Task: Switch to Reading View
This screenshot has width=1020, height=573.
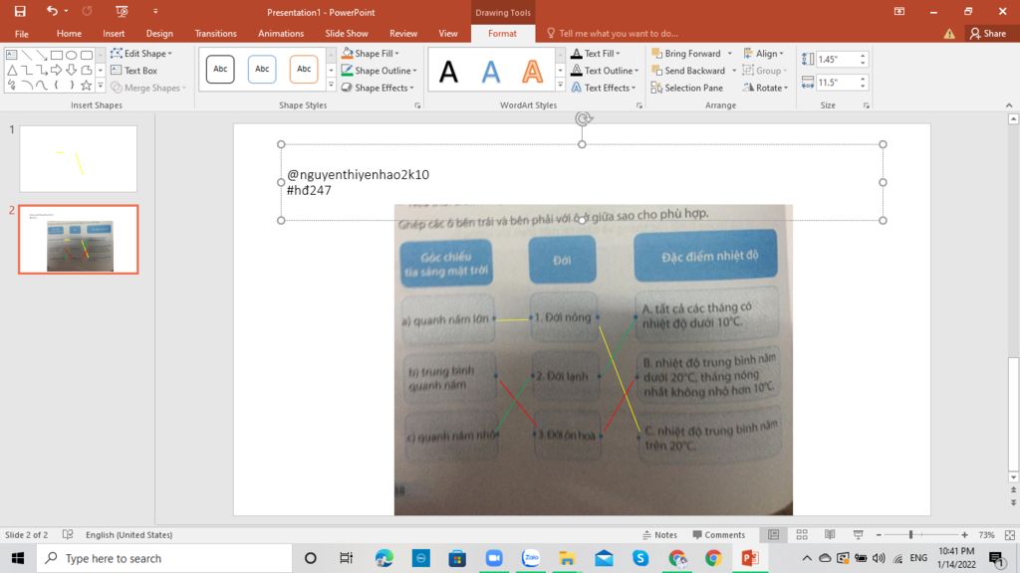Action: click(x=830, y=534)
